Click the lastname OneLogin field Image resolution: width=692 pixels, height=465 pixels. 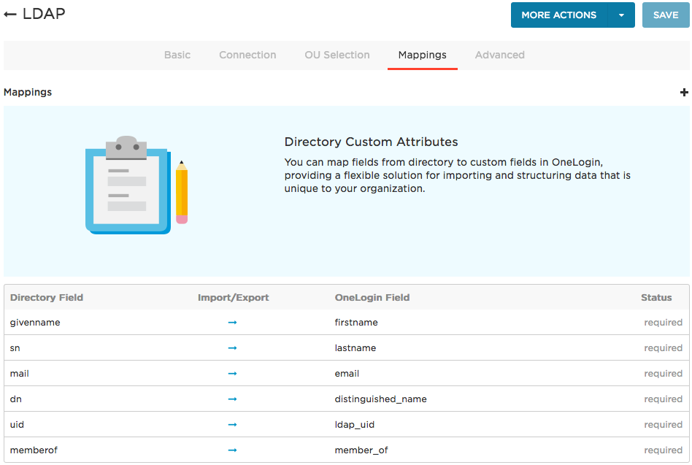(355, 348)
